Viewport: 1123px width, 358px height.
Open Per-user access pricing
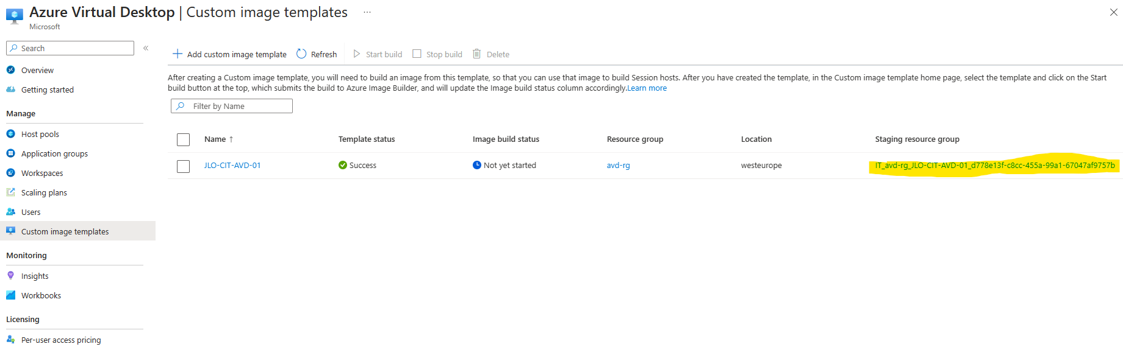[x=61, y=340]
